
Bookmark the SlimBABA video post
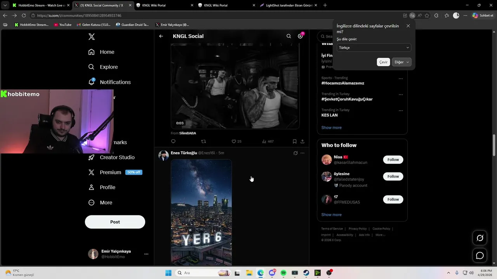[295, 141]
